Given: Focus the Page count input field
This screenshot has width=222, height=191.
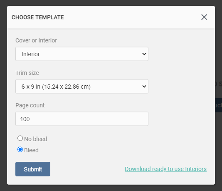Looking at the screenshot, I should (82, 119).
